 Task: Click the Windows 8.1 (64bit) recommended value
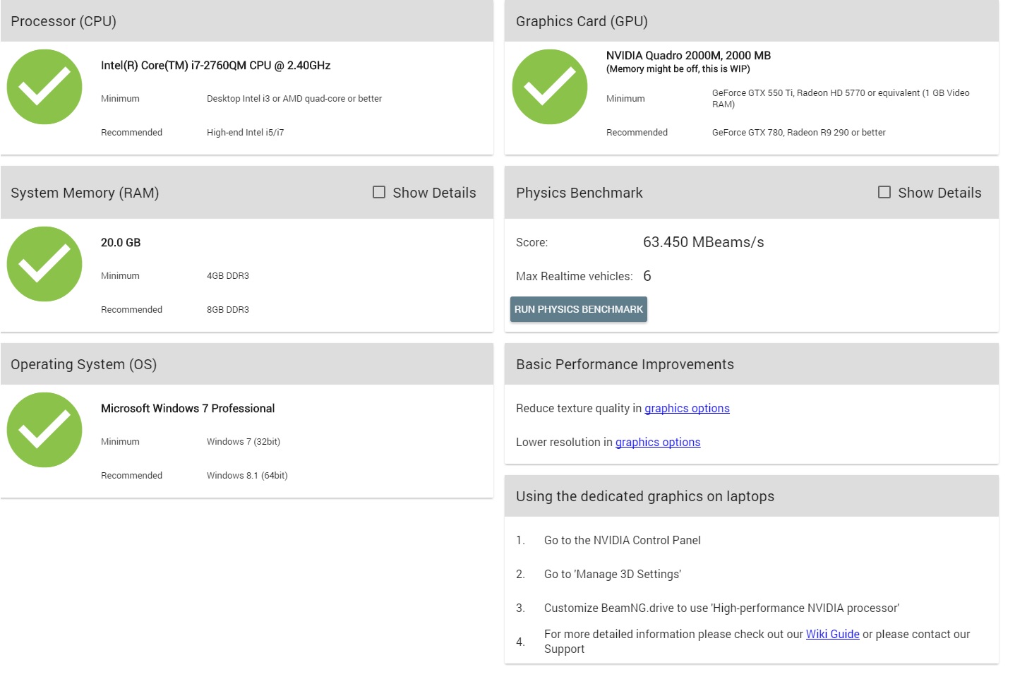click(247, 475)
